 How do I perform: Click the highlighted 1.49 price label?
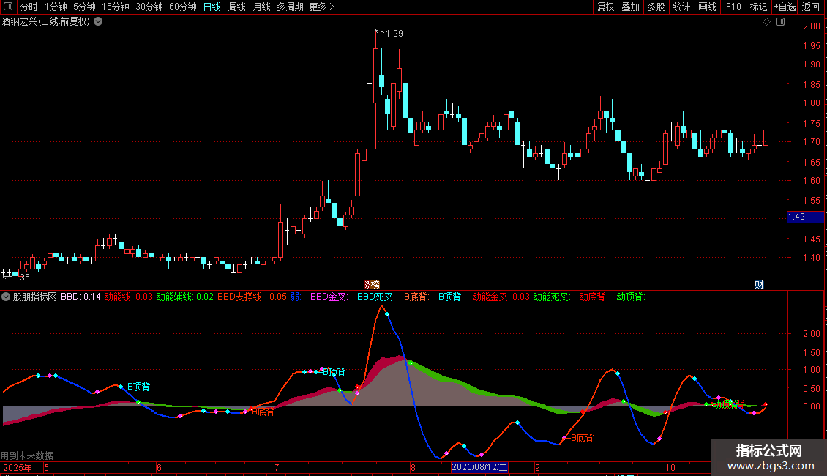tap(805, 217)
